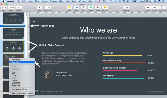Select the 3 Simple Steps slide thumbnail
167x98 pixels.
click(x=13, y=47)
